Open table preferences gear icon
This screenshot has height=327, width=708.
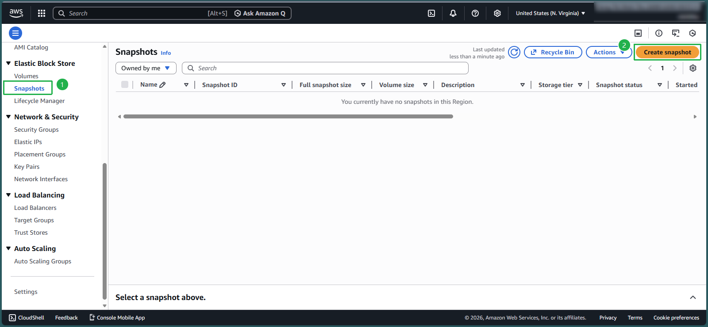[693, 68]
